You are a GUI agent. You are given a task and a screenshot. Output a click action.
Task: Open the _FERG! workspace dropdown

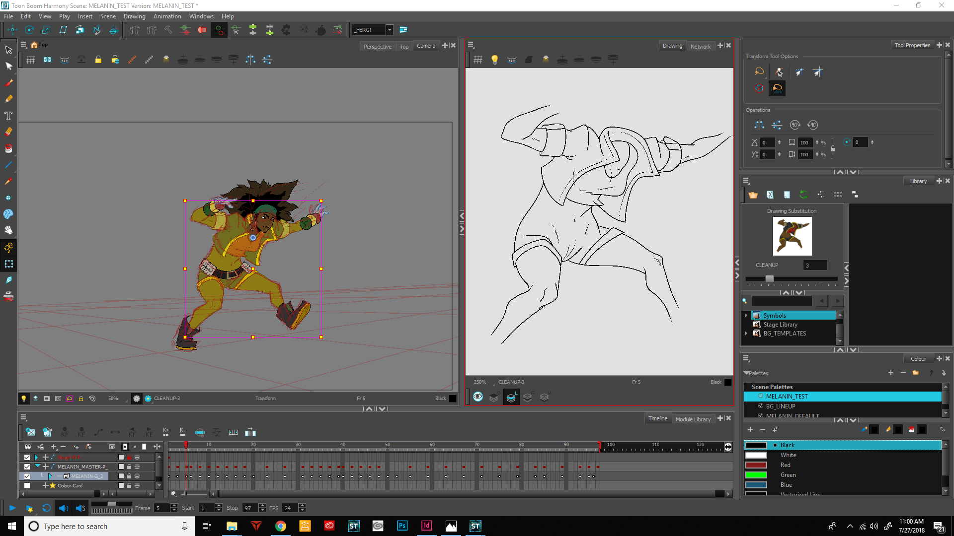point(390,30)
